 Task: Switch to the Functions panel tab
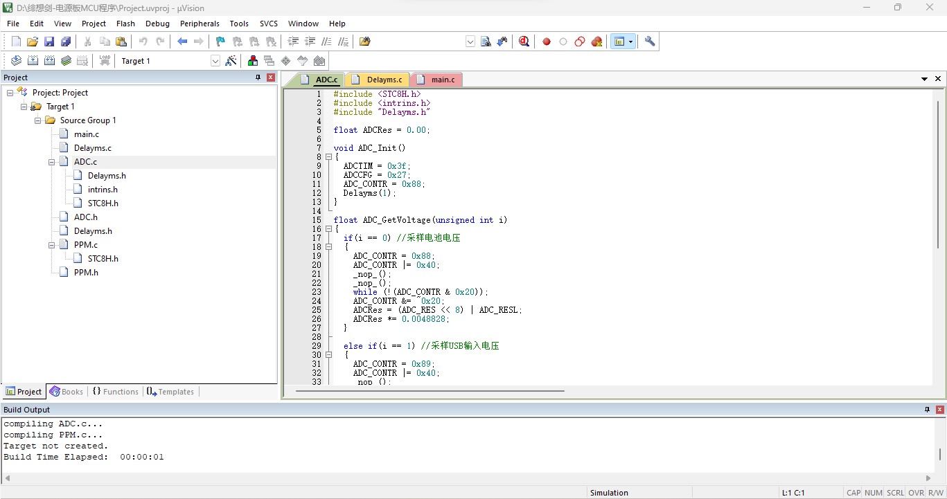coord(115,392)
